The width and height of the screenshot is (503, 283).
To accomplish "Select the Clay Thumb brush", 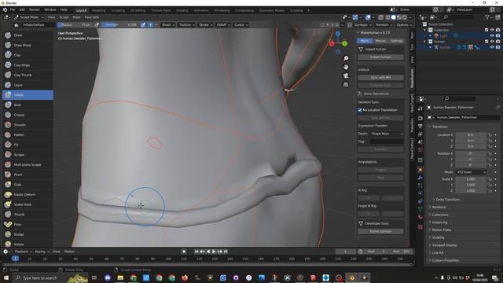I will coord(28,75).
